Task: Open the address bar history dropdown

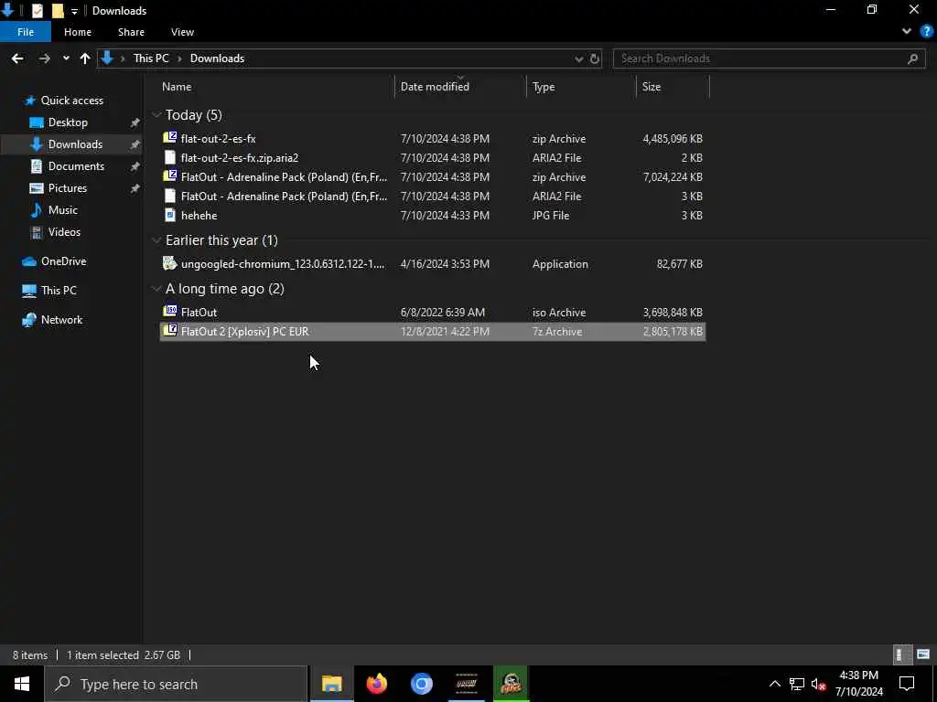Action: point(578,58)
